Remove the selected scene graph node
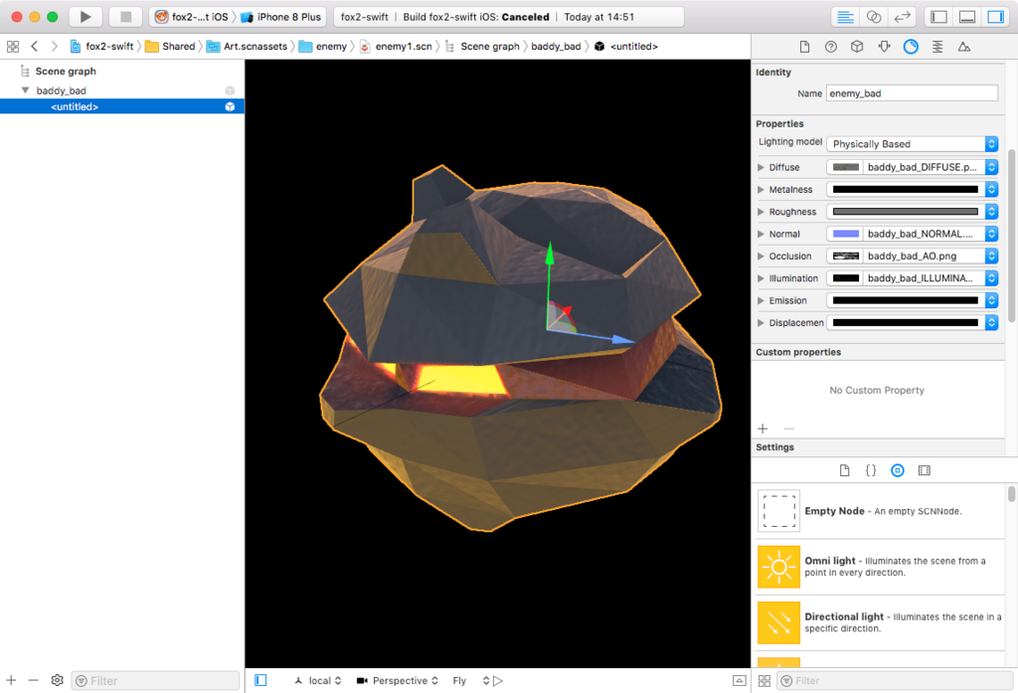 point(33,680)
